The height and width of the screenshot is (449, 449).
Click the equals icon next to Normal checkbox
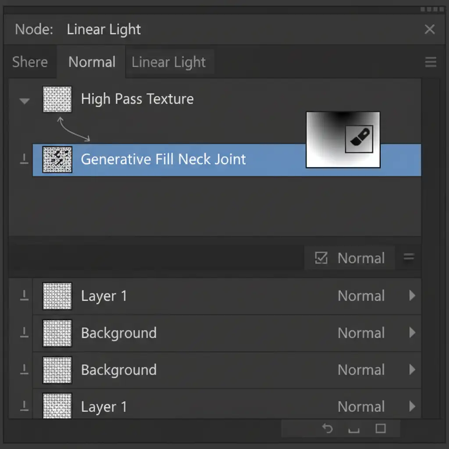pyautogui.click(x=409, y=258)
